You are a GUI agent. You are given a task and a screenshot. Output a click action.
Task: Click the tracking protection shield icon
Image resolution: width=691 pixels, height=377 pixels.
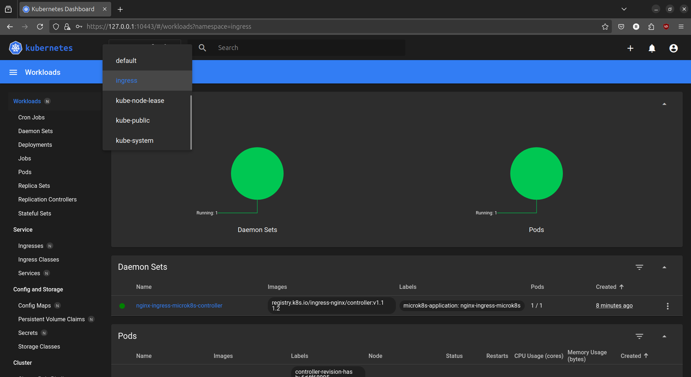(x=56, y=27)
